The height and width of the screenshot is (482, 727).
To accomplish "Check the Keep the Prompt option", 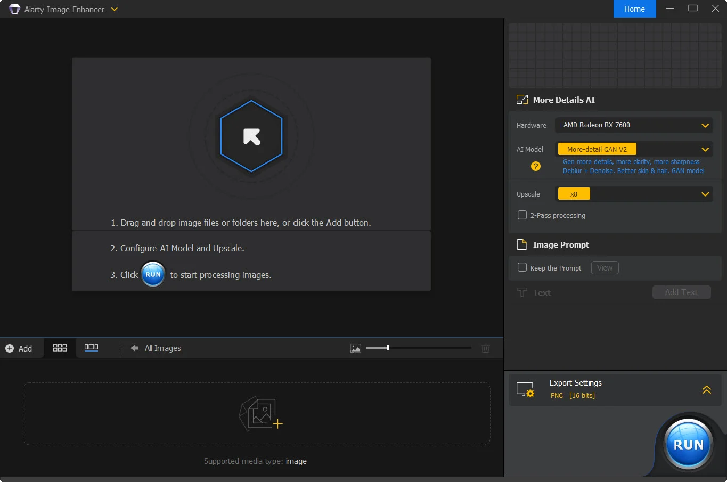I will pyautogui.click(x=522, y=268).
